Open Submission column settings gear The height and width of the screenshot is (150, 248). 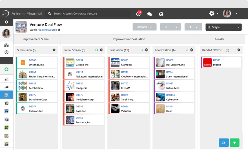pos(54,50)
